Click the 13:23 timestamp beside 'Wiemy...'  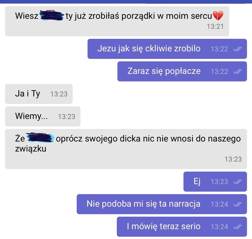click(66, 116)
